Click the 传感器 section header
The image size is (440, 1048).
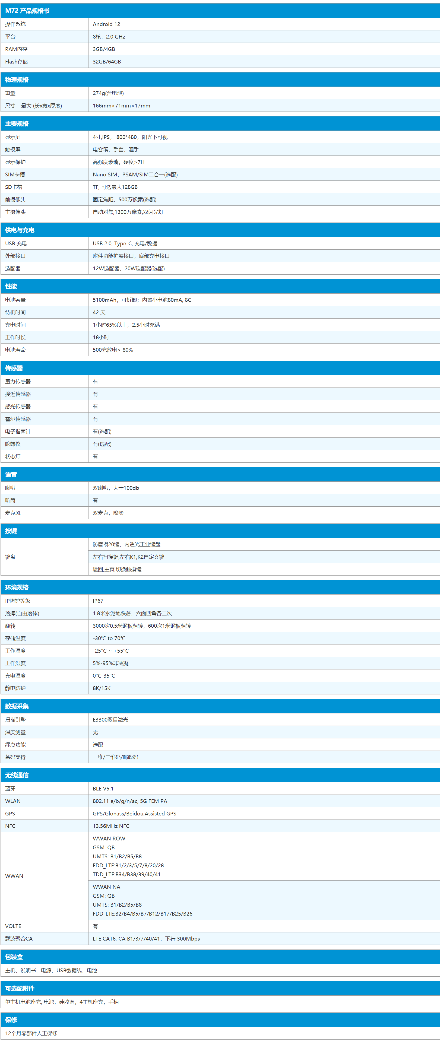pyautogui.click(x=14, y=368)
